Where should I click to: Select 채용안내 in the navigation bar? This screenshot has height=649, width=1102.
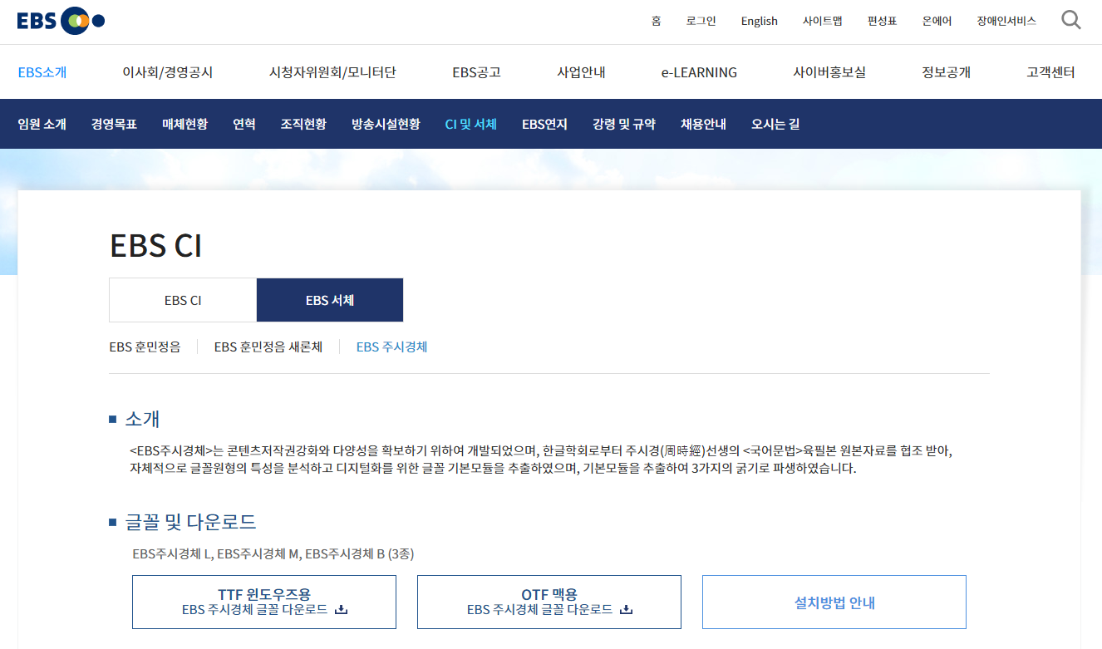tap(702, 123)
